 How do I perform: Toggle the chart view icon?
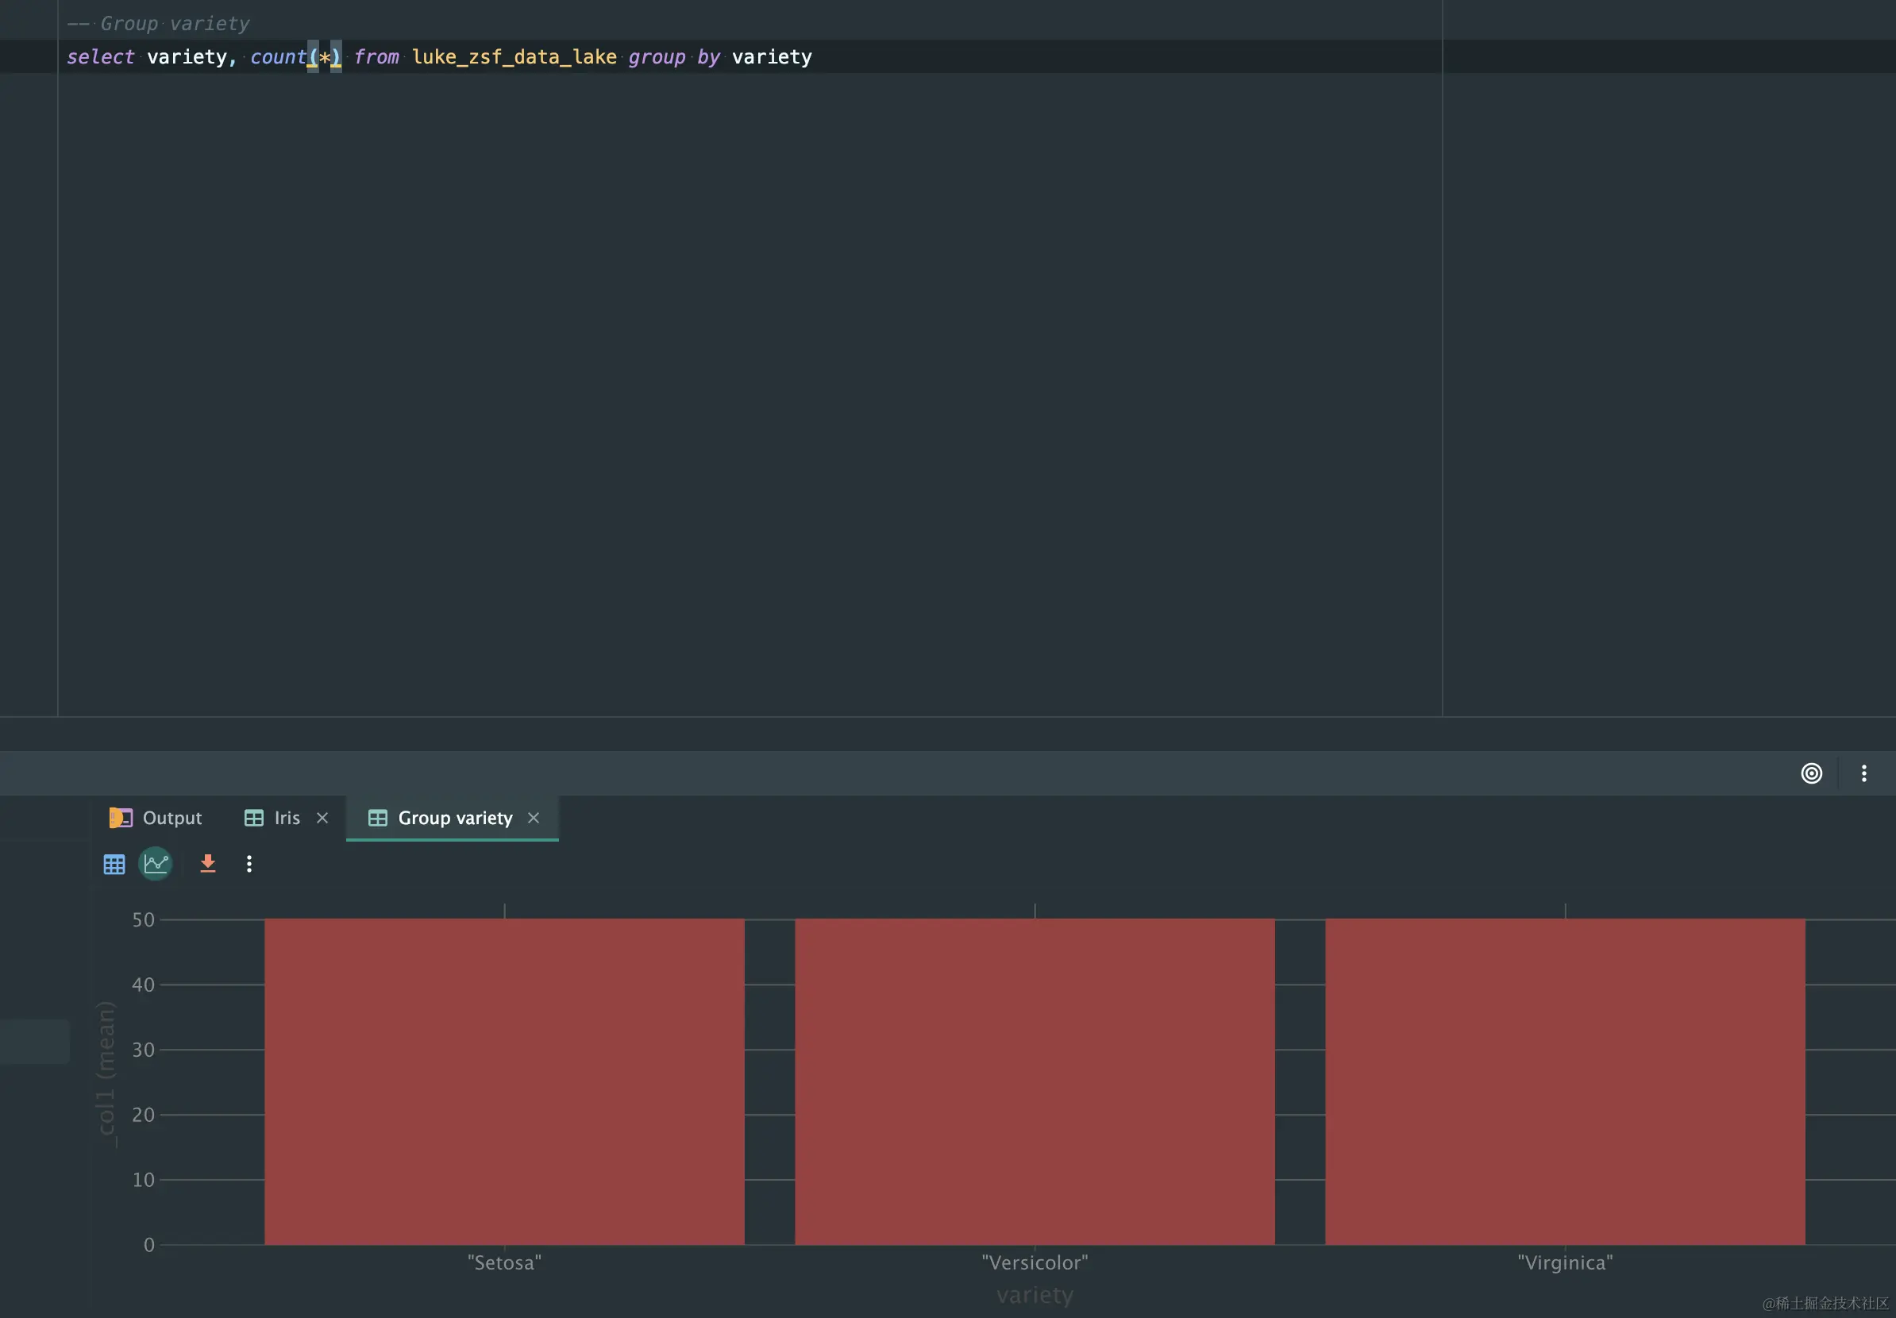coord(156,864)
